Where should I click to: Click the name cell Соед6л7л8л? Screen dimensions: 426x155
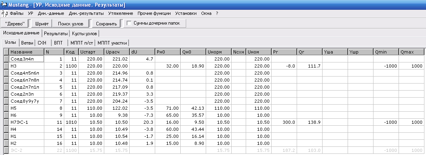pos(27,80)
